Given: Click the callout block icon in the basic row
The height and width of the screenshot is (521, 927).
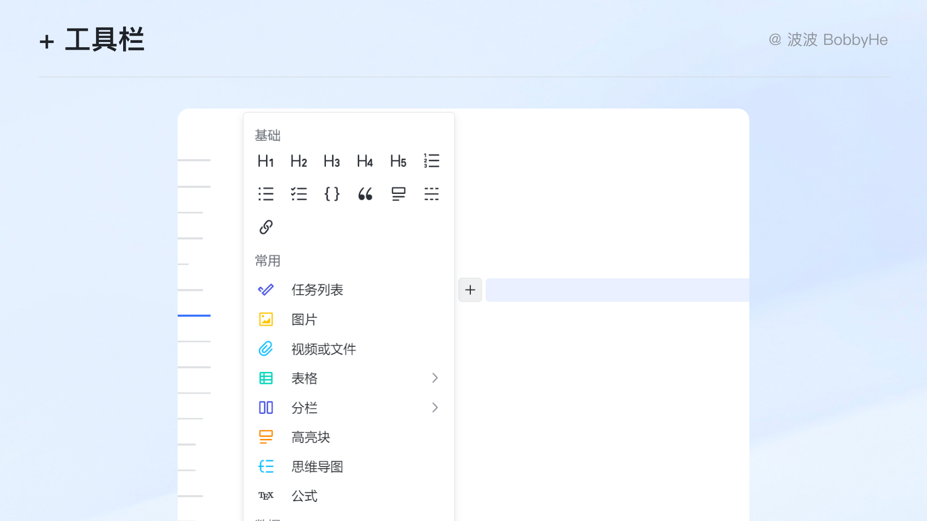Looking at the screenshot, I should [x=398, y=194].
